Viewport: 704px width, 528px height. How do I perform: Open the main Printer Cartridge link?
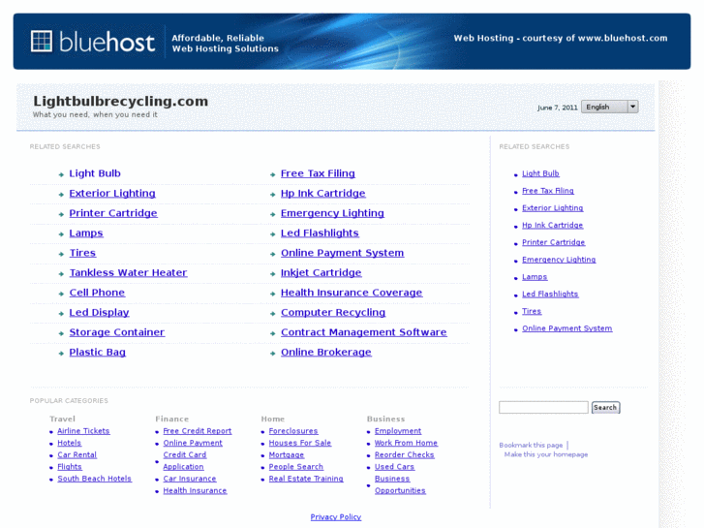point(113,213)
